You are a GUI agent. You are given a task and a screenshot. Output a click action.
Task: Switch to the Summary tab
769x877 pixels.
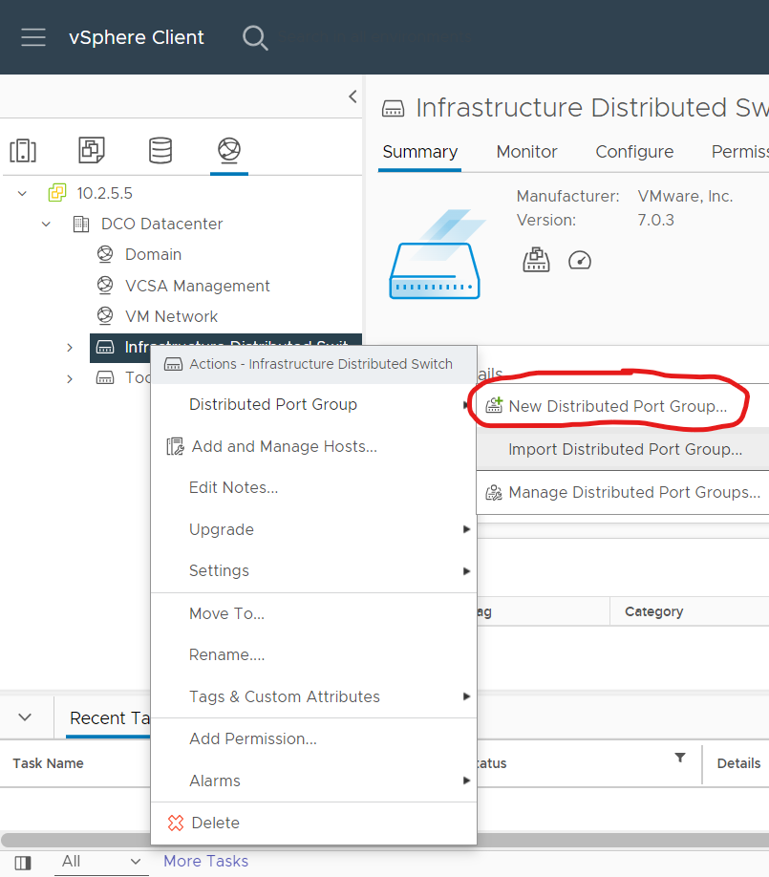pos(420,152)
